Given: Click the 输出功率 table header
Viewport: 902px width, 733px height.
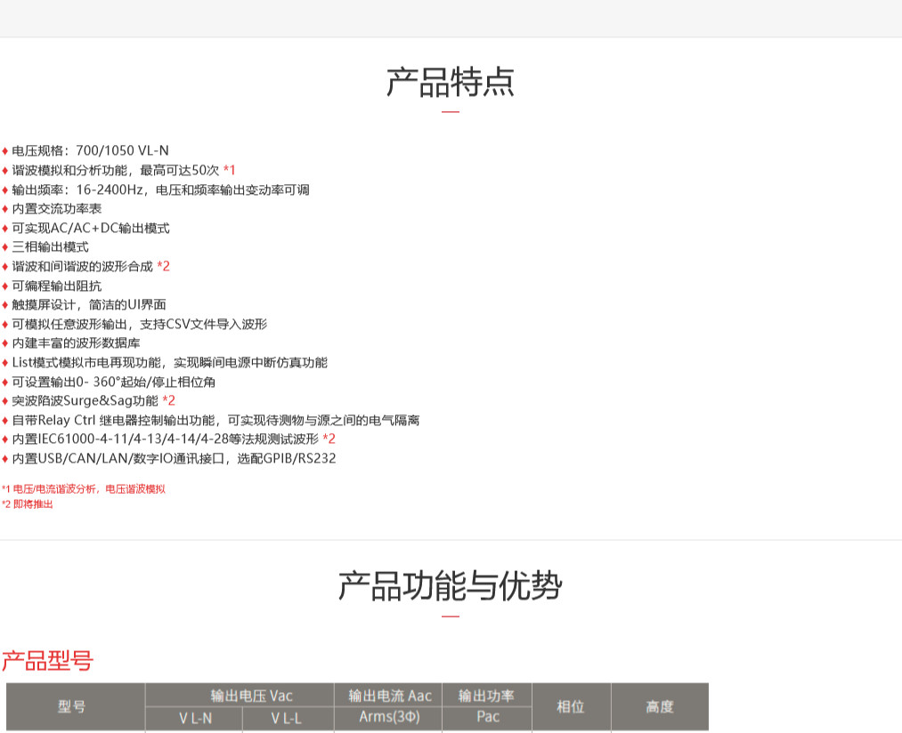Looking at the screenshot, I should click(487, 696).
